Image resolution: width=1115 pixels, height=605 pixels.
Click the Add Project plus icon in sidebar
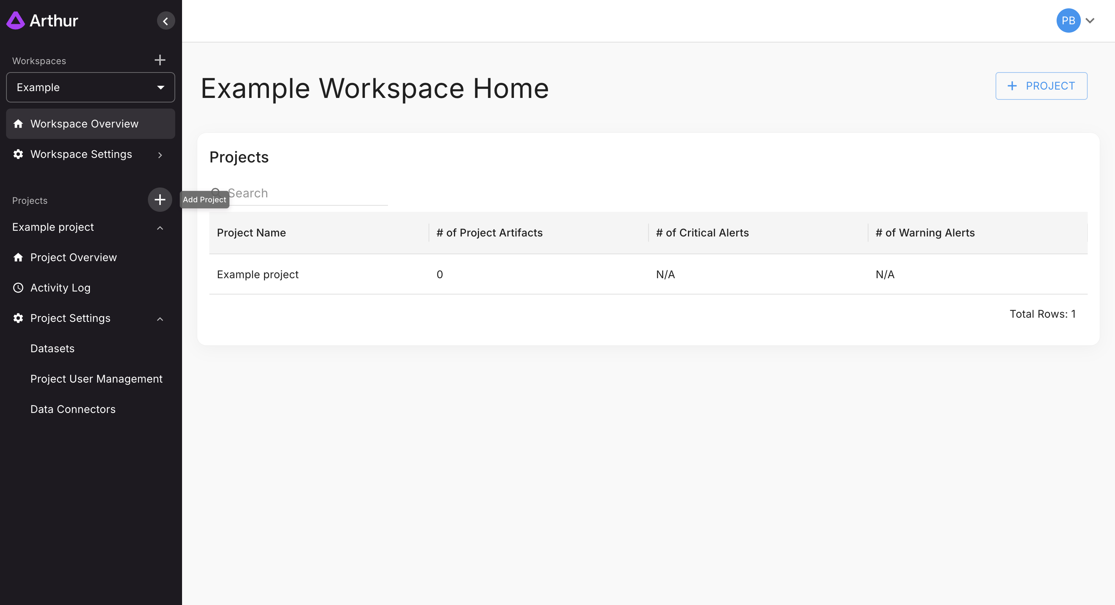[x=160, y=199]
